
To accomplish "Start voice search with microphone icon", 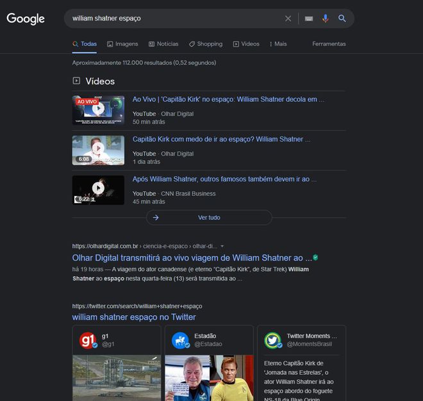I will (x=326, y=19).
